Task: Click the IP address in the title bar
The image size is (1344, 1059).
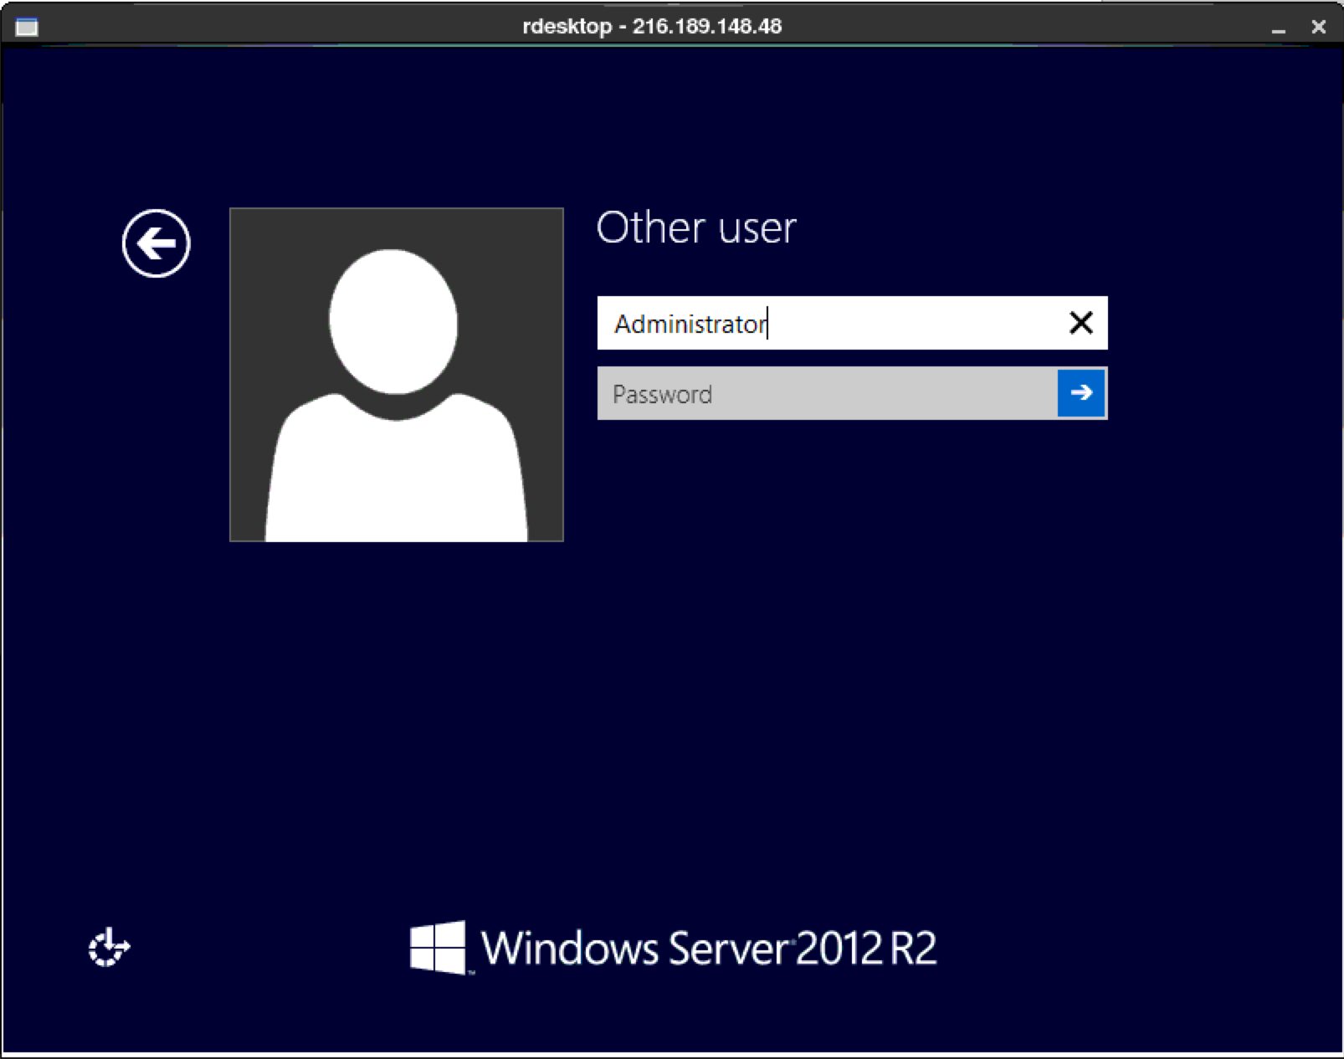Action: click(706, 27)
